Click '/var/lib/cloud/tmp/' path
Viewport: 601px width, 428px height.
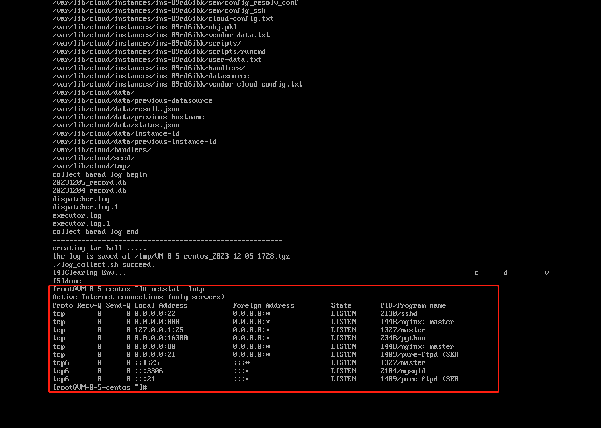[x=91, y=166]
